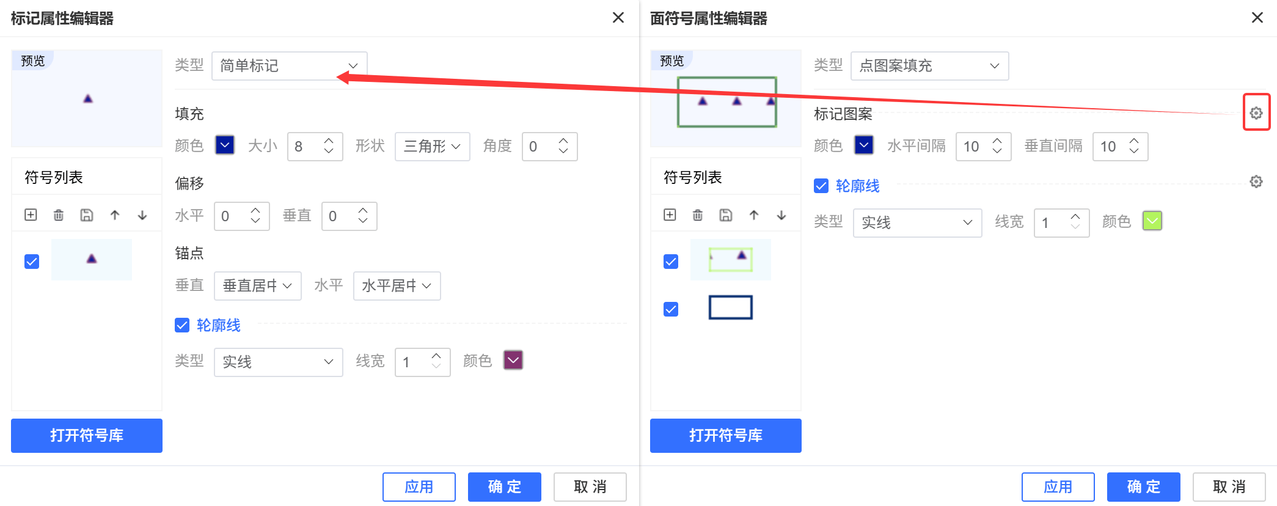Toggle checkbox of blue rectangle symbol layer

click(671, 309)
